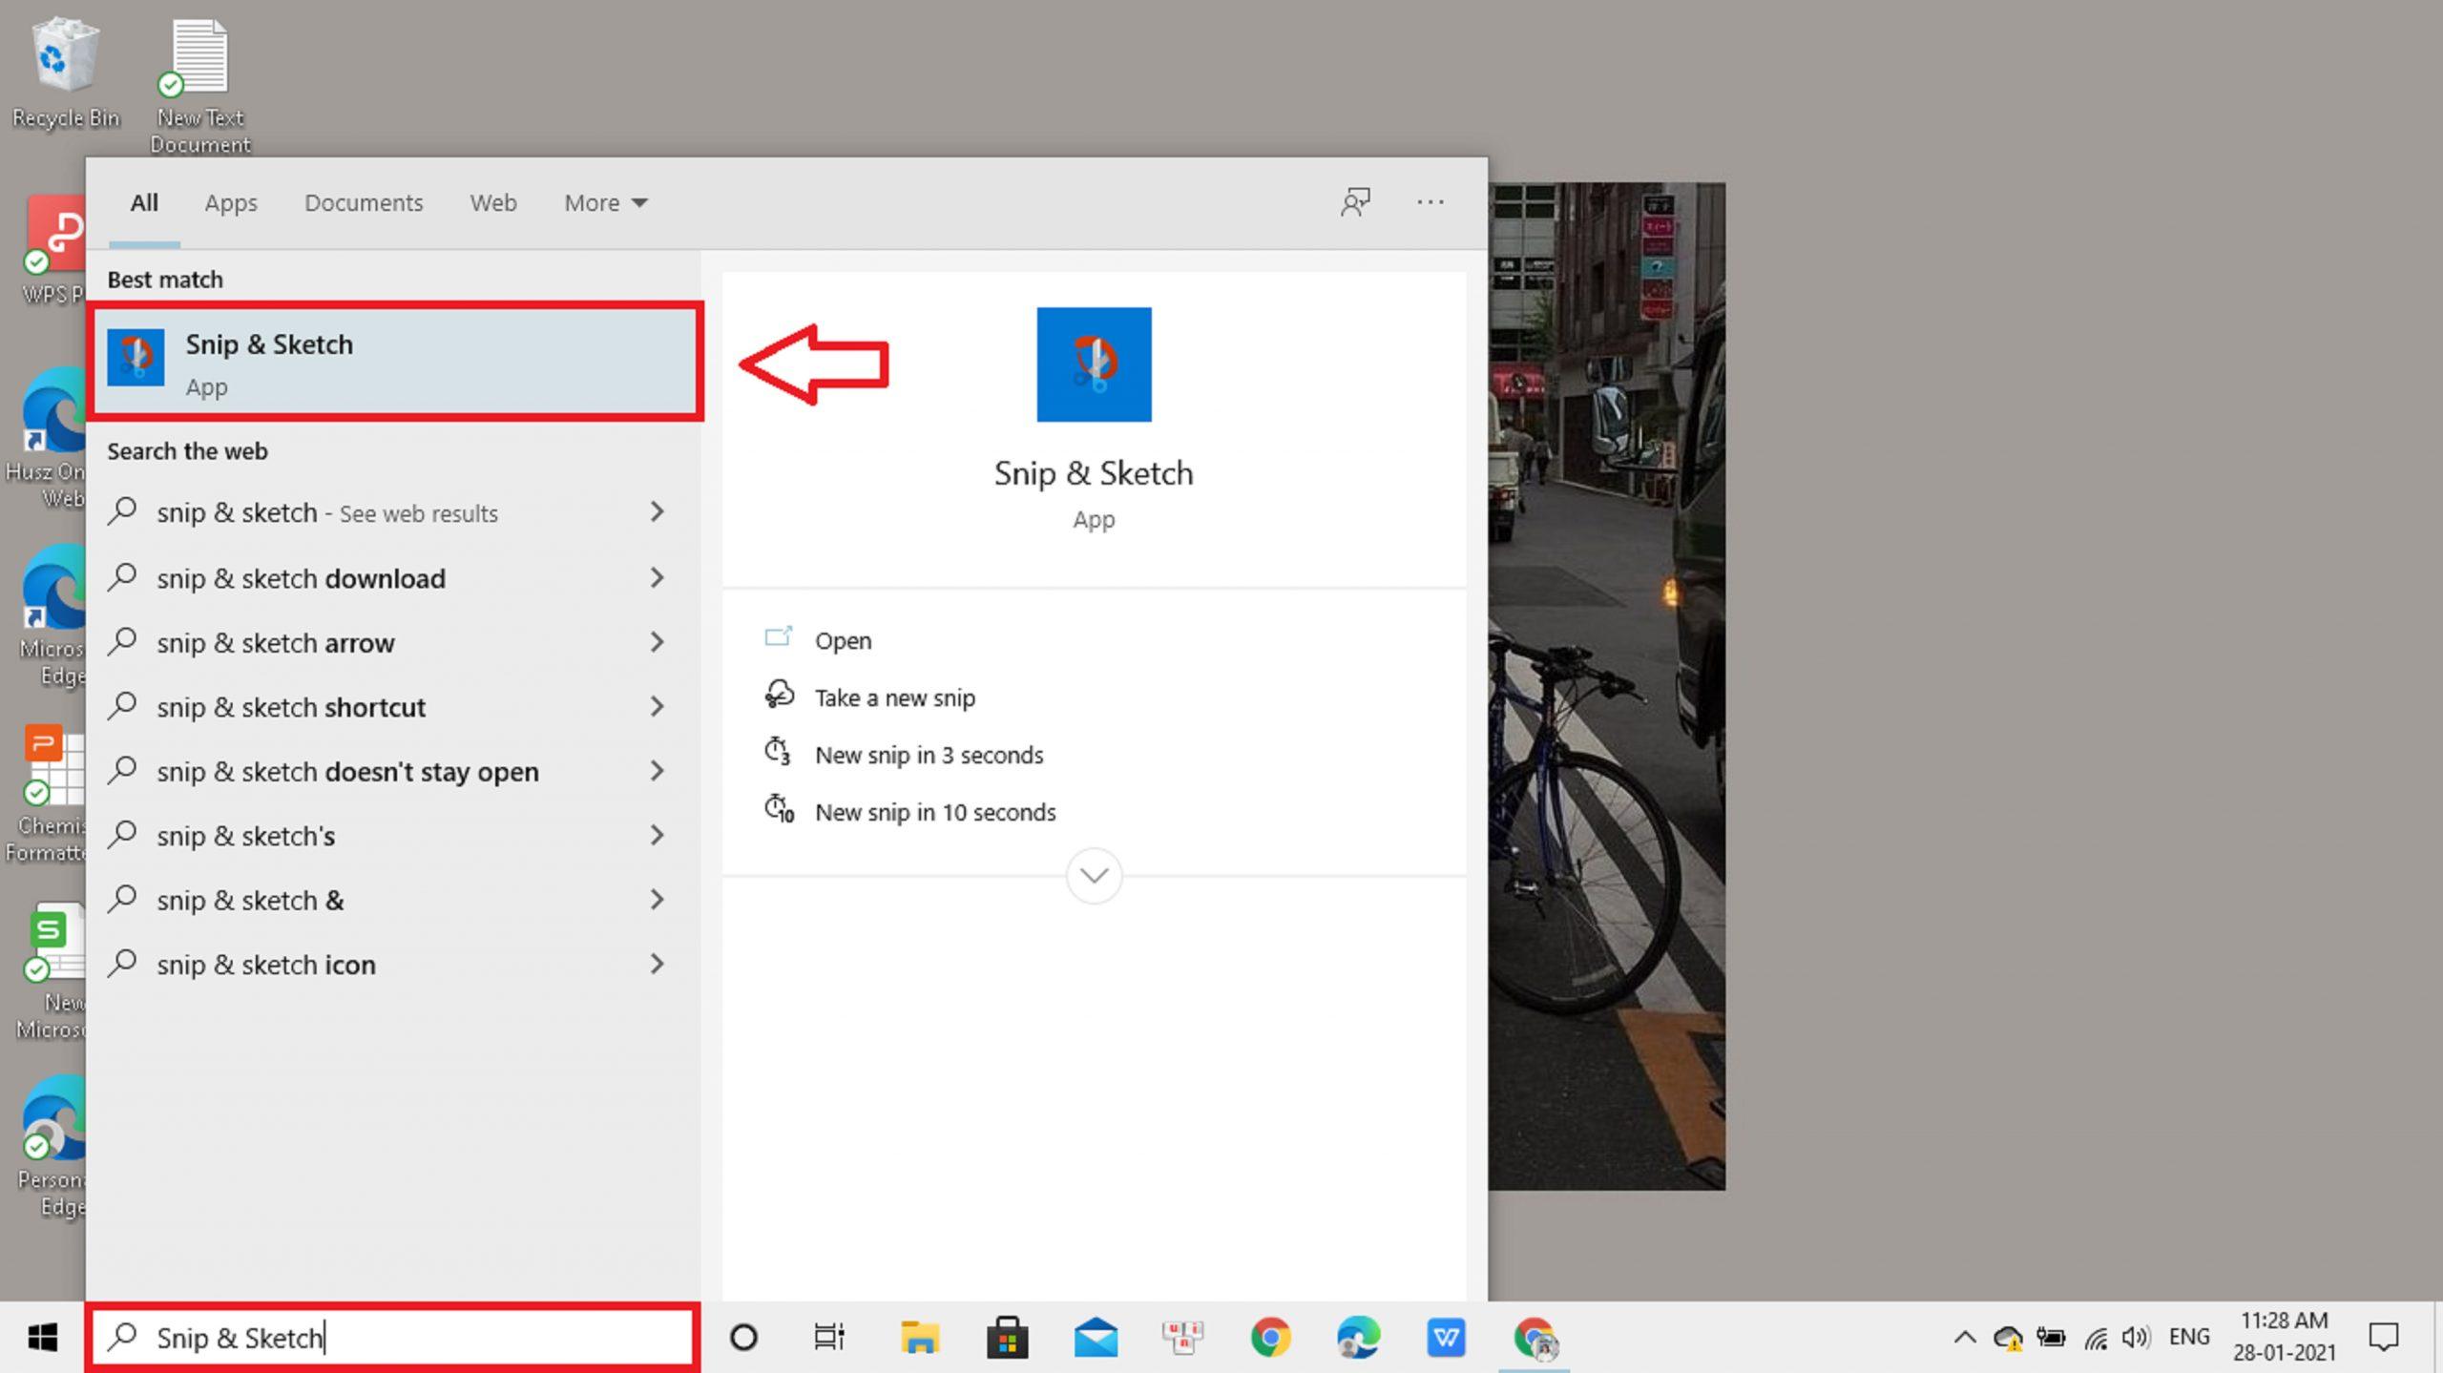The image size is (2443, 1373).
Task: Select New Text Document desktop icon
Action: [199, 86]
